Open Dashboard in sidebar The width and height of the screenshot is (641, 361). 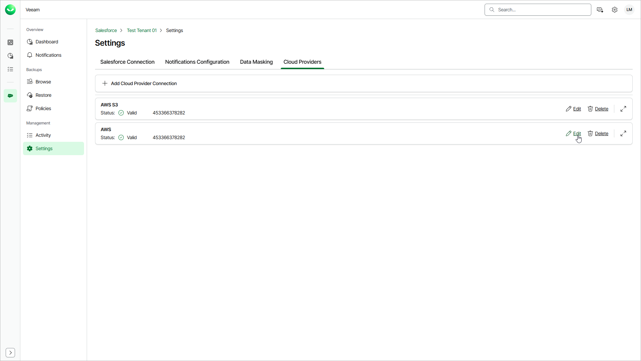click(x=53, y=42)
